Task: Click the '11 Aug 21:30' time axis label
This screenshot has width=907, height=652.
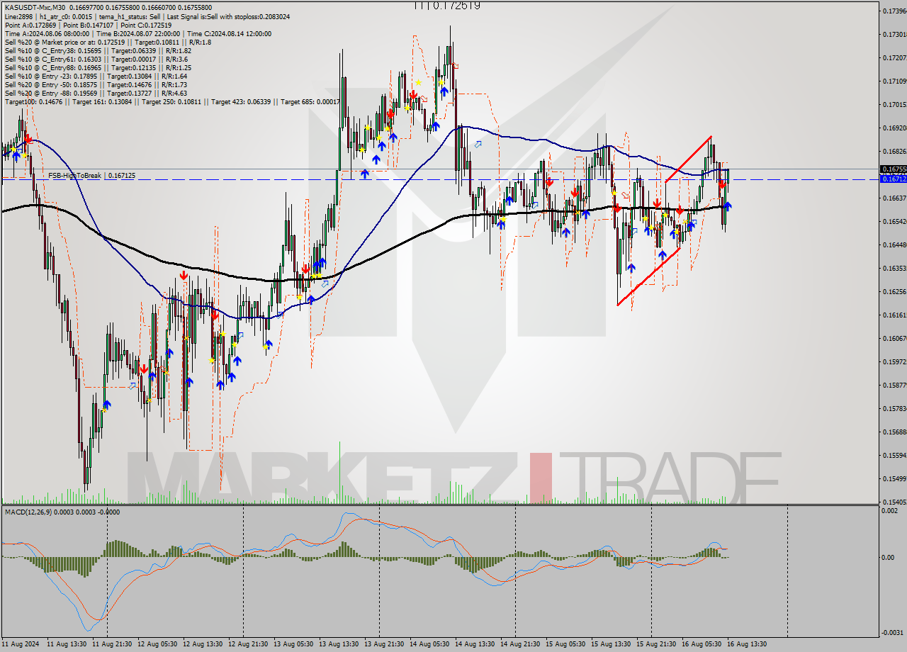Action: [x=111, y=644]
